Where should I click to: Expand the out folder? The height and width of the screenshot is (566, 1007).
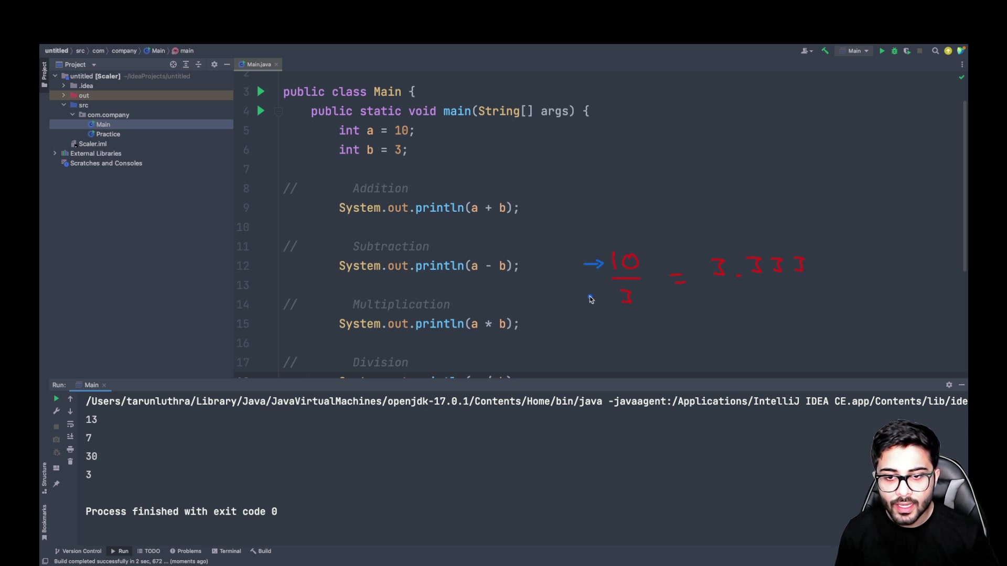pyautogui.click(x=63, y=95)
